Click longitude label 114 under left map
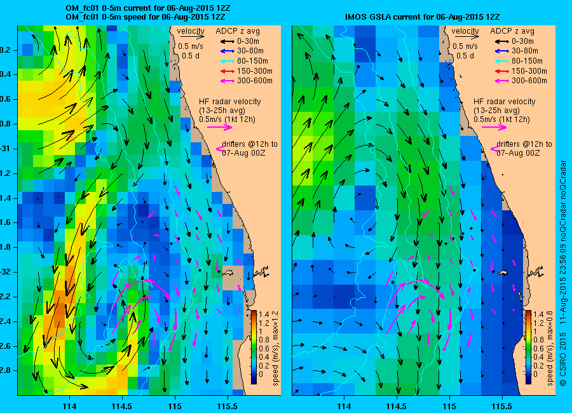Image resolution: width=572 pixels, height=413 pixels. [x=69, y=407]
